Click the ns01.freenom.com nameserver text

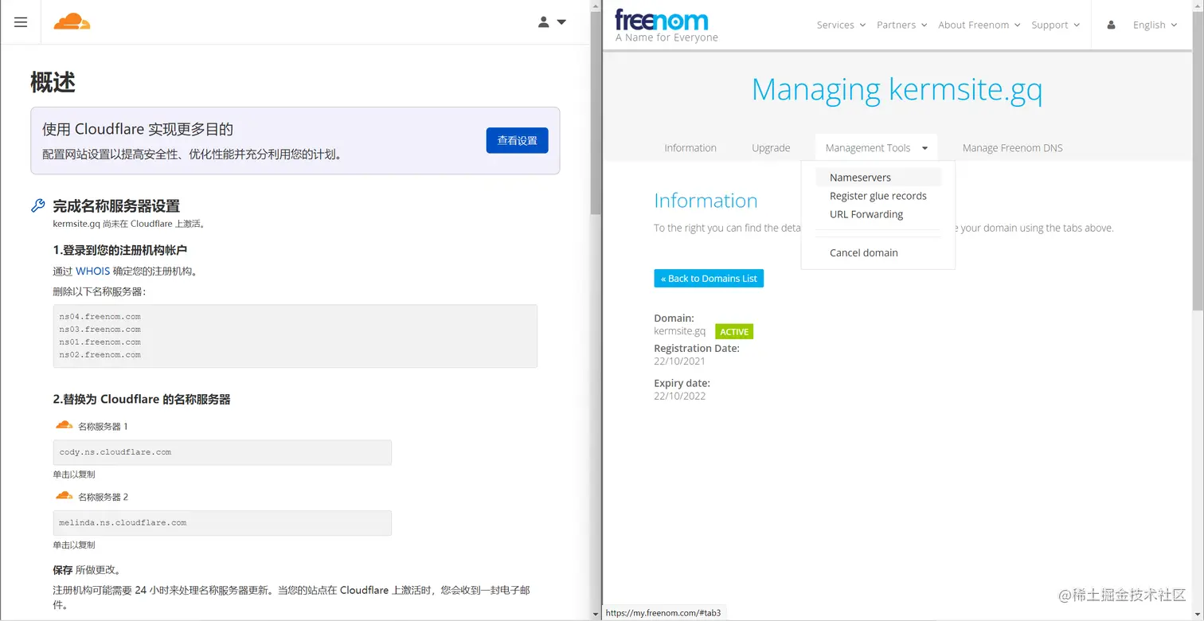point(100,342)
